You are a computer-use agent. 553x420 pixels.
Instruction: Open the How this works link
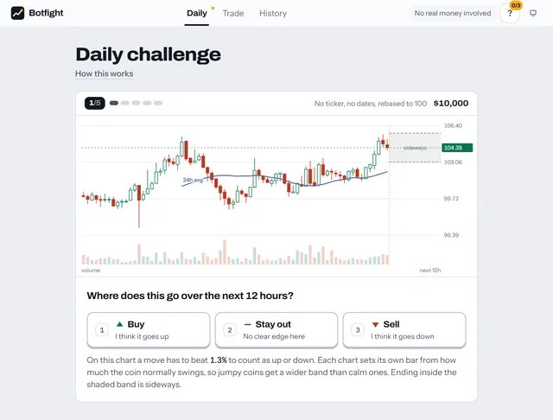click(x=104, y=73)
